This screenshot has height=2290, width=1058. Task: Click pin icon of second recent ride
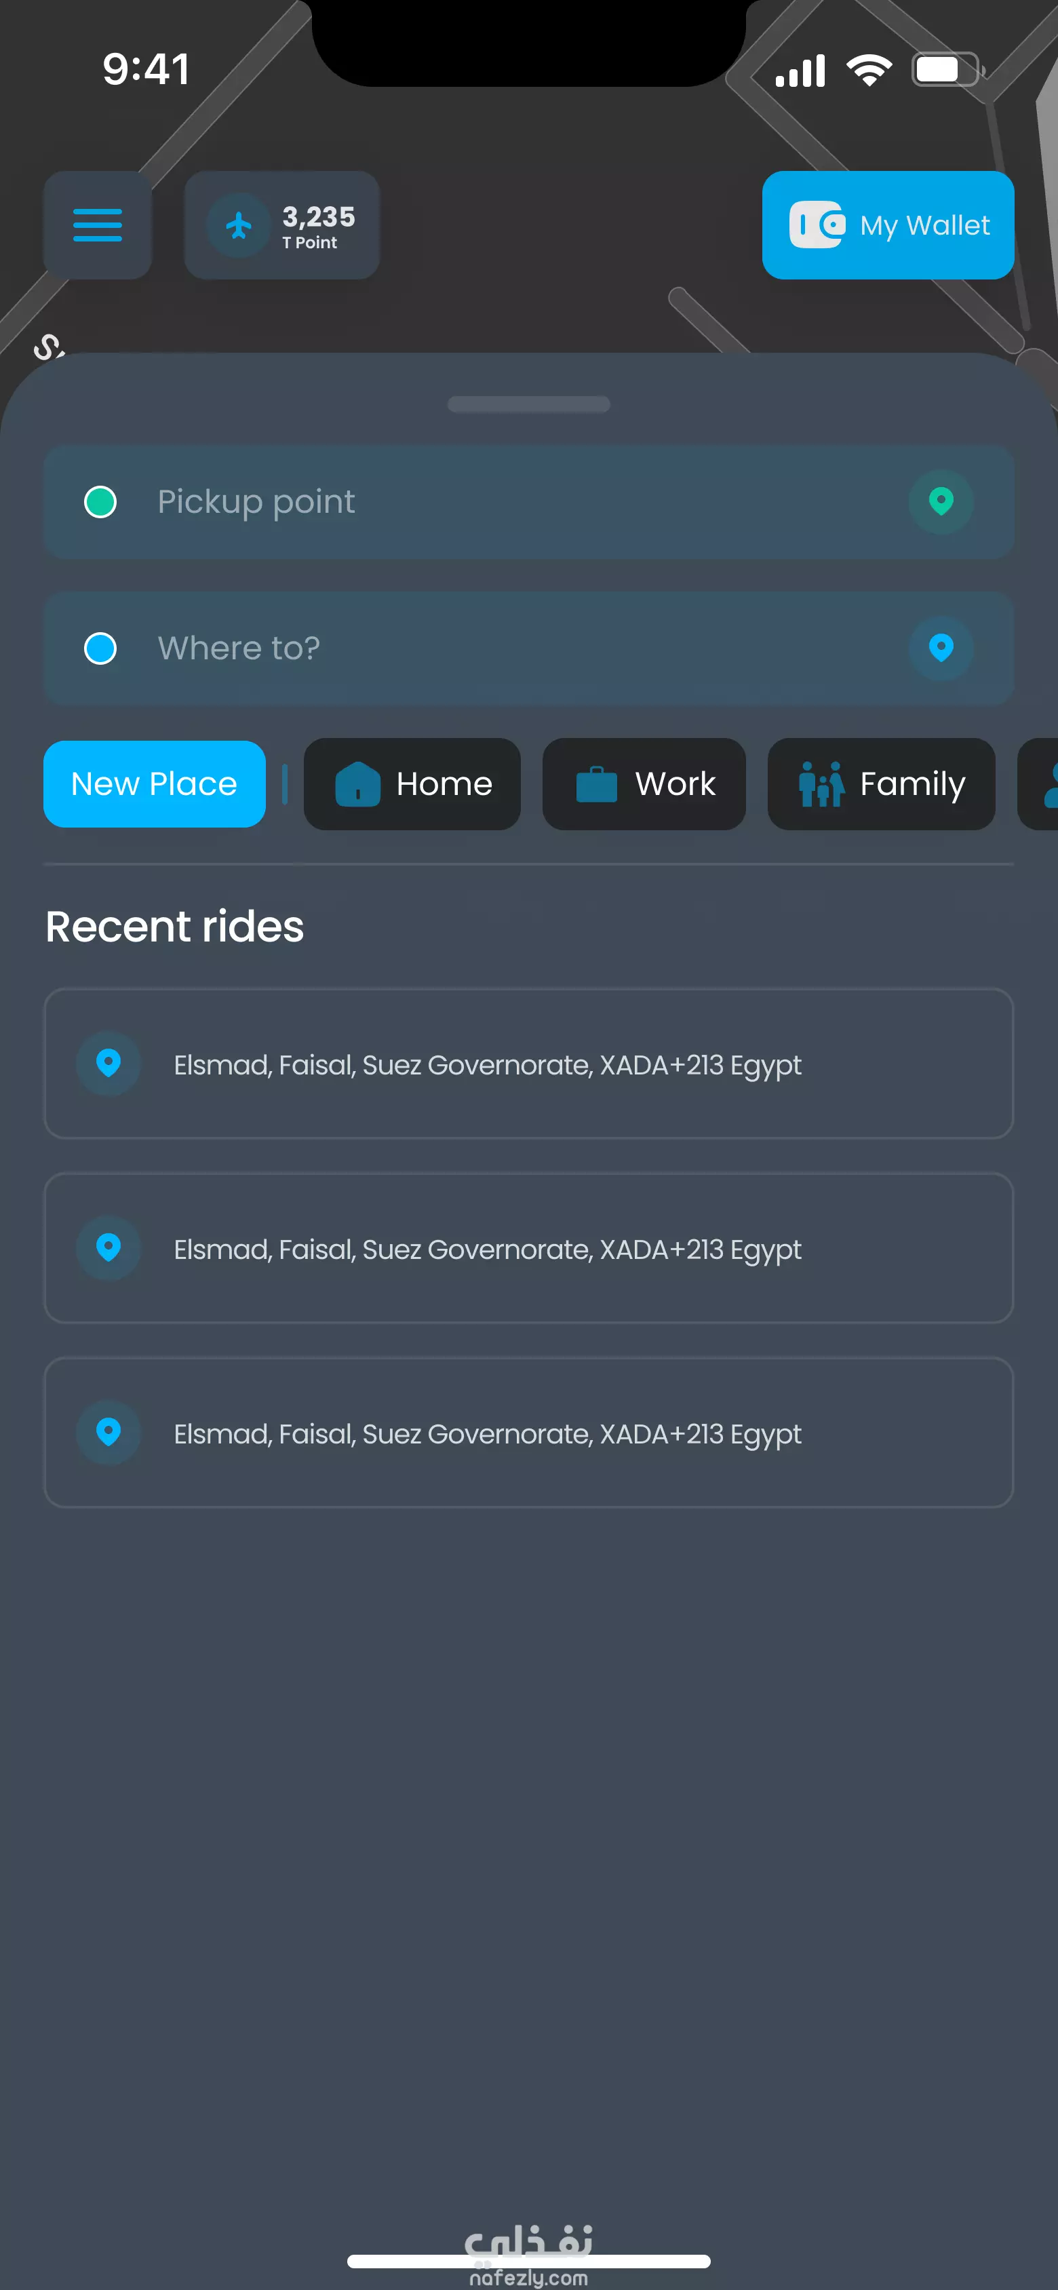[x=109, y=1248]
